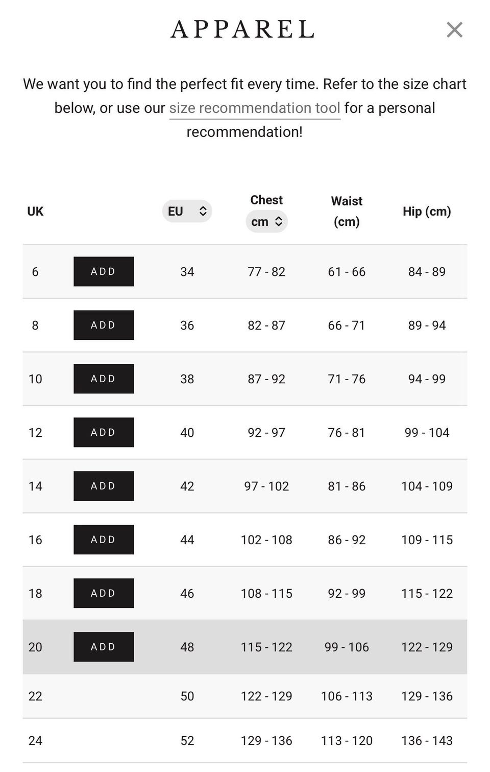Add UK size 16 to bag
490x772 pixels.
pos(104,540)
